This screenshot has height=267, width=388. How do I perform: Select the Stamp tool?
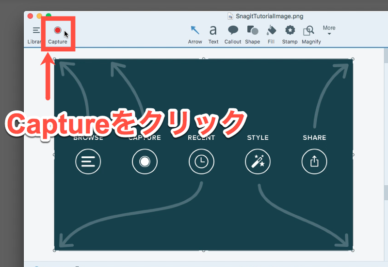coord(290,34)
